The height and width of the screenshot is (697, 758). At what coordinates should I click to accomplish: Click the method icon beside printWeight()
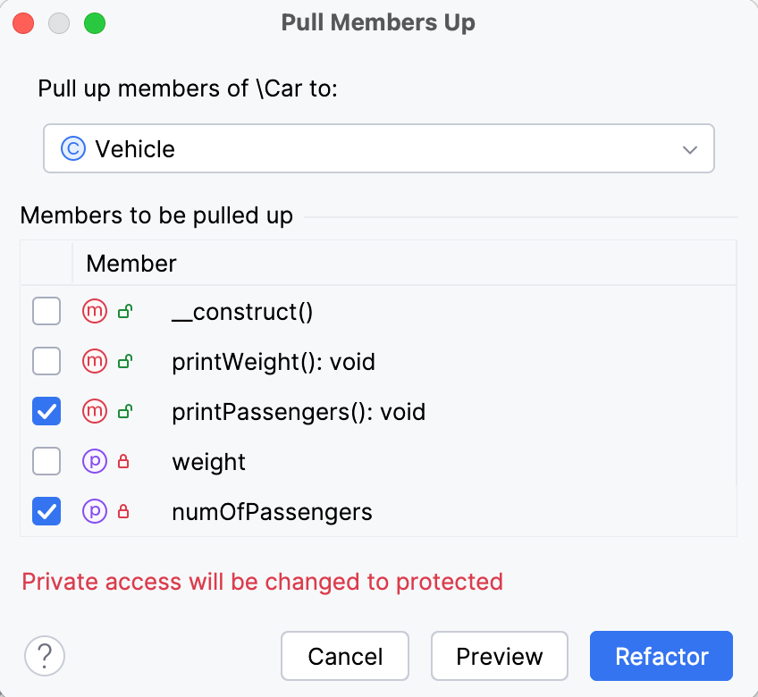point(94,361)
